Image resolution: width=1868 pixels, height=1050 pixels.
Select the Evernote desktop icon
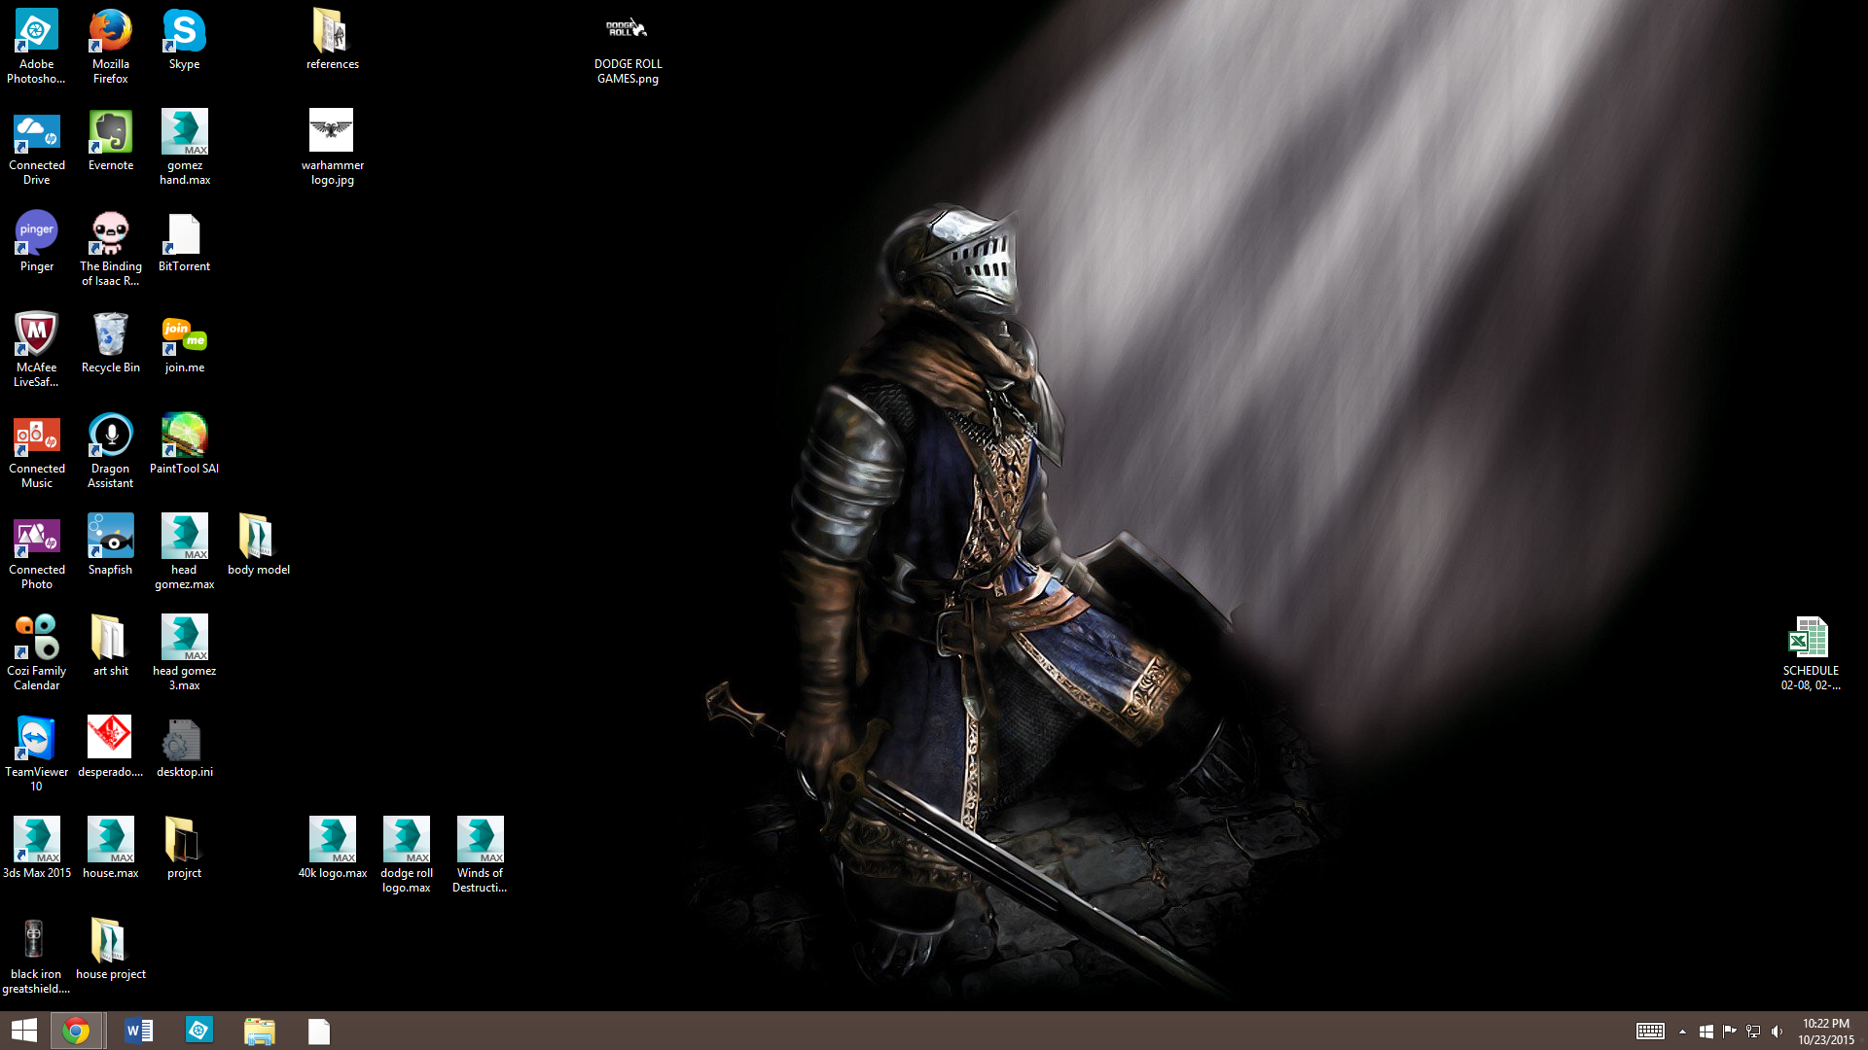[110, 132]
